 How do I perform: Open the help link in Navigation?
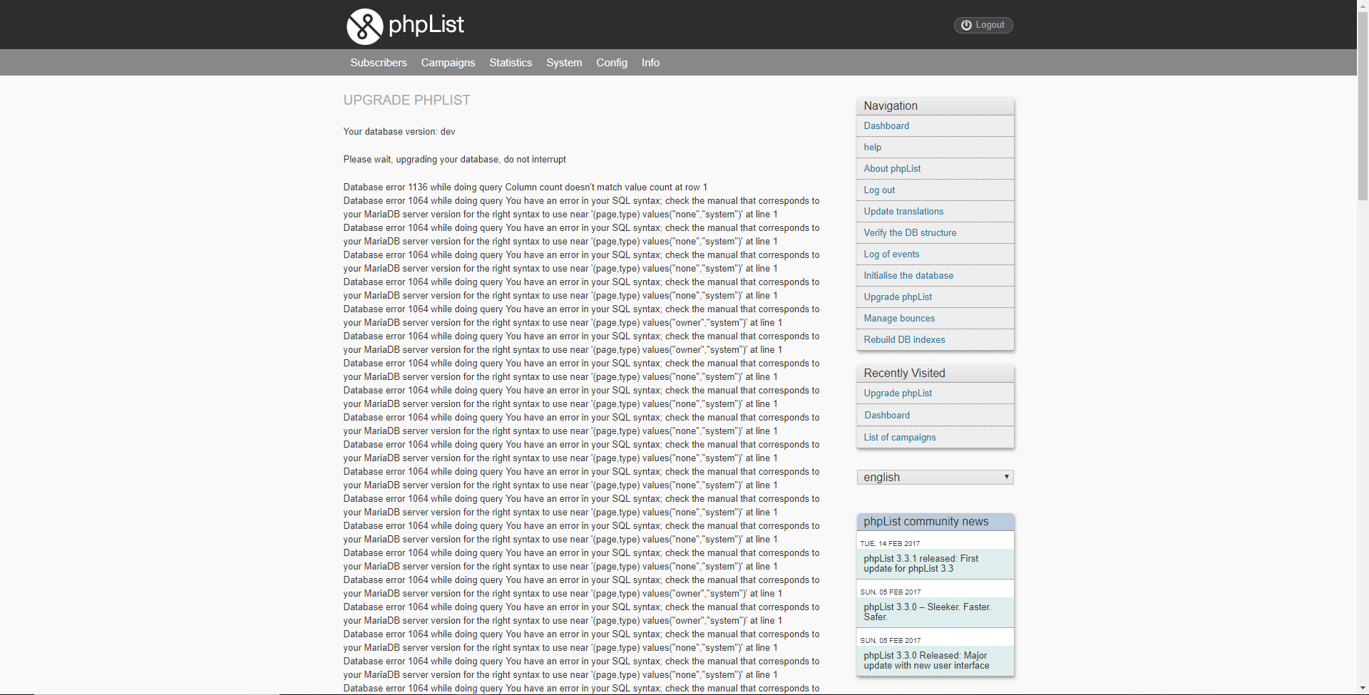[x=873, y=148]
